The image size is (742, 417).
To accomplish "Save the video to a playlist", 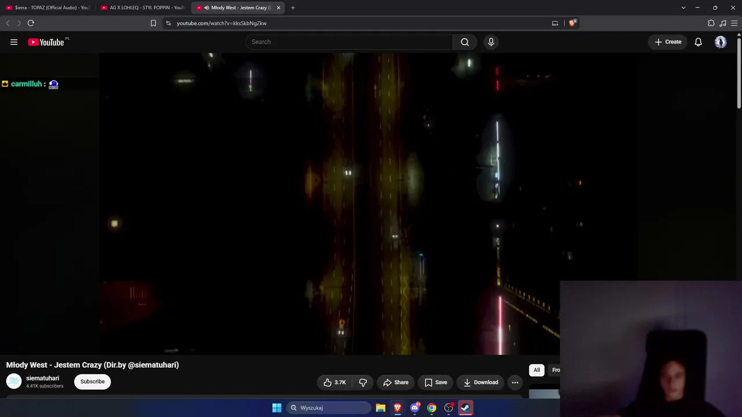I will (435, 382).
